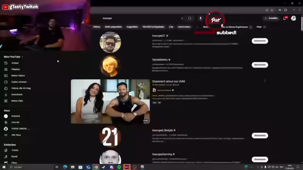
Task: Click the Windows taskbar search box
Action: tap(31, 167)
